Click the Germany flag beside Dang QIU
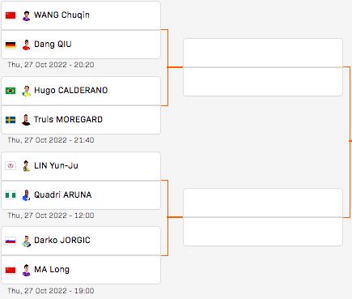 tap(11, 45)
